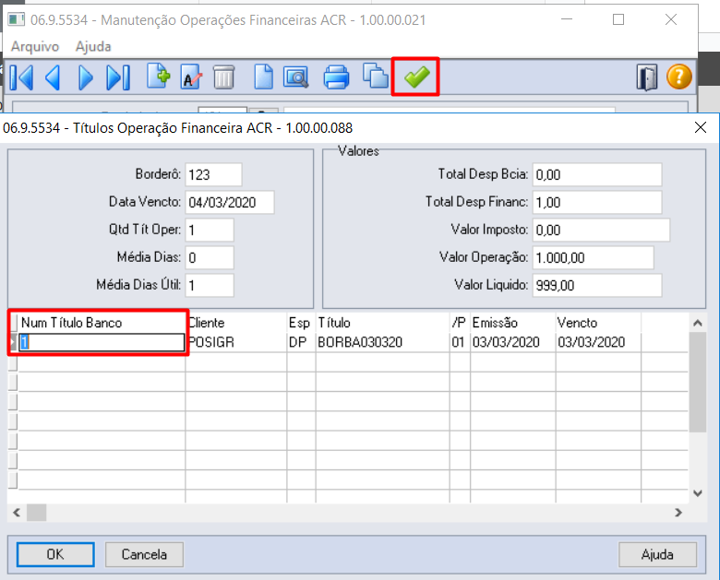Click the Média Dias field

coord(210,257)
